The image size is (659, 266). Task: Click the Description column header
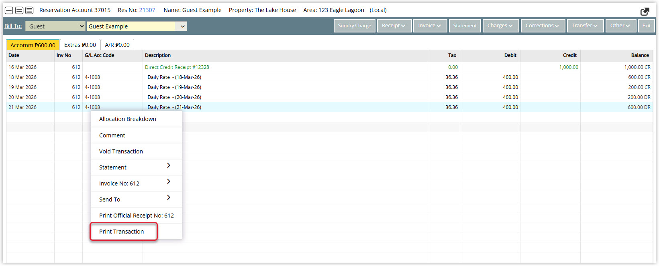click(x=286, y=55)
